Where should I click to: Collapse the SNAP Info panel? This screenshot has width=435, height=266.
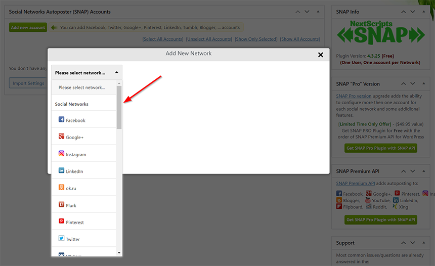coord(424,12)
